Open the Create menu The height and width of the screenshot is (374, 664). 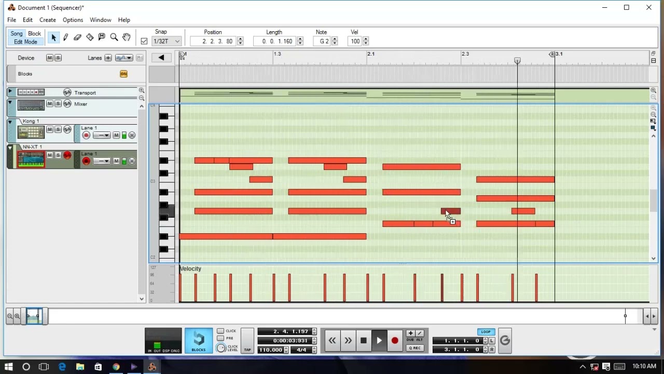tap(47, 20)
